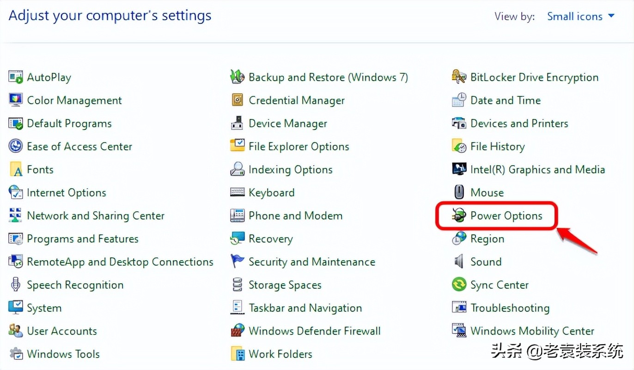Click the Backup and Restore icon
634x370 pixels.
[x=238, y=77]
